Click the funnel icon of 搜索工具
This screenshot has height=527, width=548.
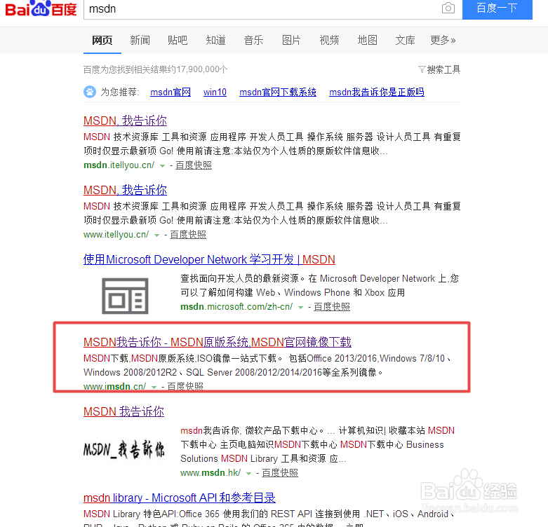coord(422,69)
